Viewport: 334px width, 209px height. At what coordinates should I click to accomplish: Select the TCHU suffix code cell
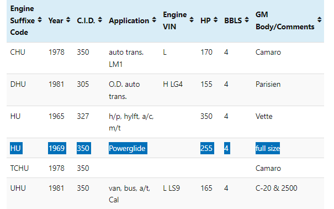19,168
